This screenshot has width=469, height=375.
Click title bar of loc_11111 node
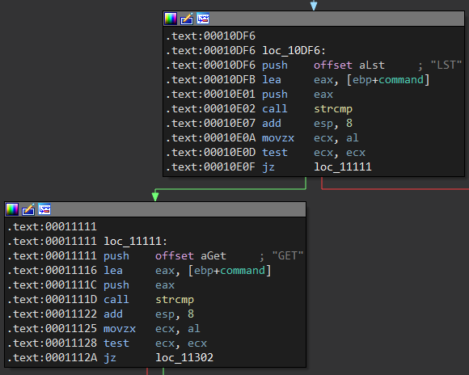[x=155, y=209]
